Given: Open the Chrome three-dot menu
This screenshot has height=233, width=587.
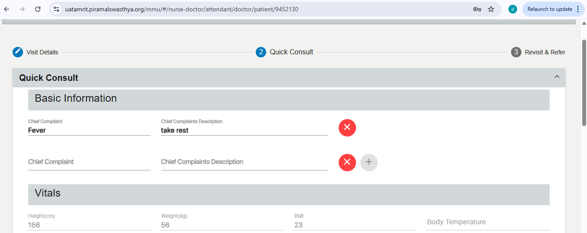Looking at the screenshot, I should click(578, 9).
